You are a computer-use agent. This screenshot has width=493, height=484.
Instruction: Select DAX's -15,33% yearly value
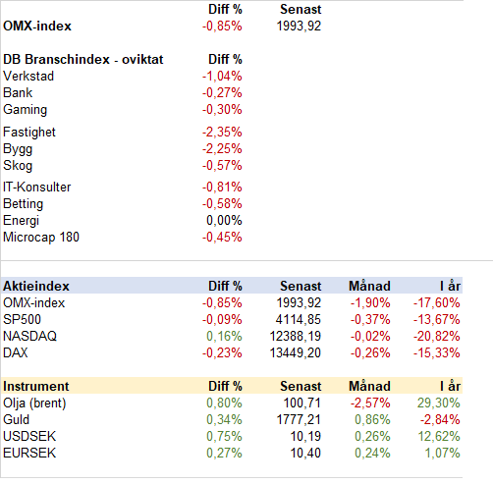click(x=437, y=353)
